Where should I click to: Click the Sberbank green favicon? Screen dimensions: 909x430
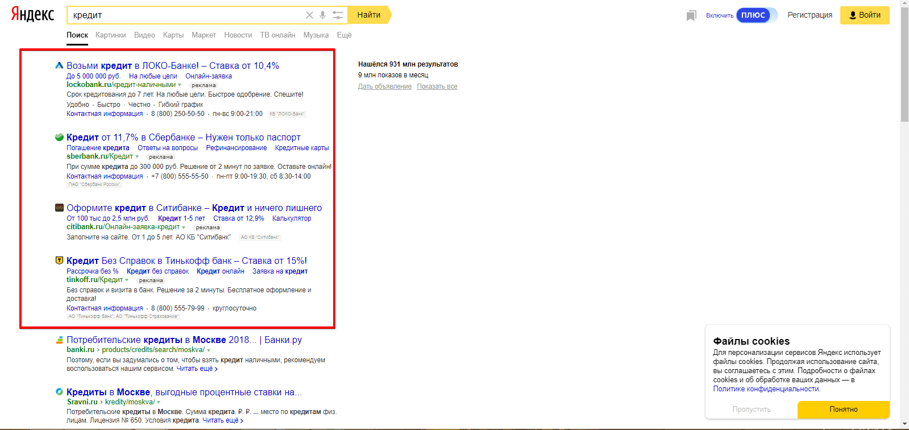point(59,137)
